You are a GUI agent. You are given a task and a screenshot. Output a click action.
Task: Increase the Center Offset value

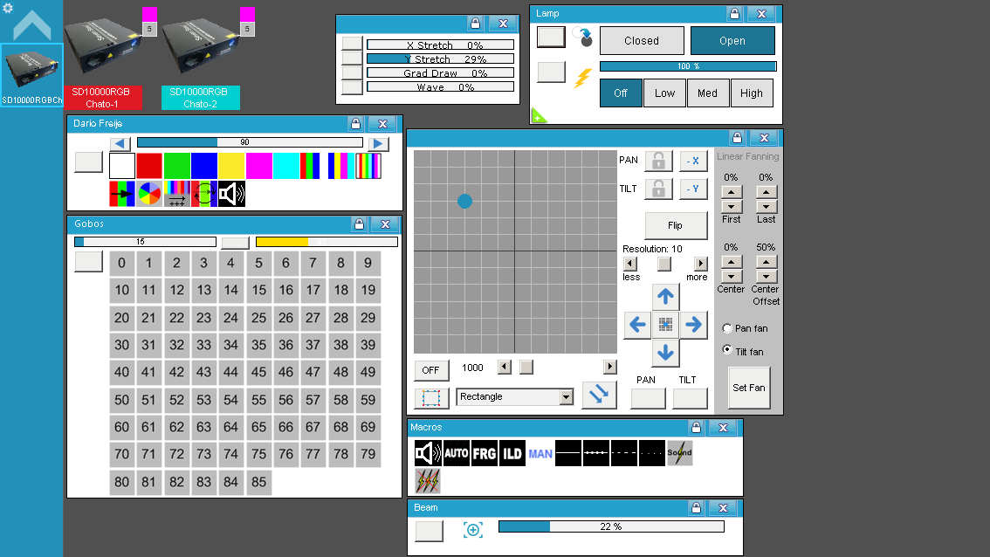tap(766, 261)
